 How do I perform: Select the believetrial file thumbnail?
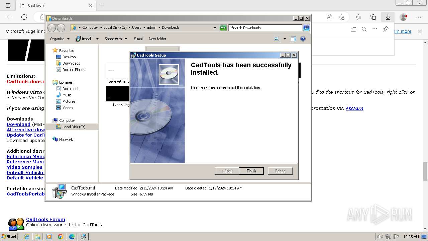click(118, 70)
